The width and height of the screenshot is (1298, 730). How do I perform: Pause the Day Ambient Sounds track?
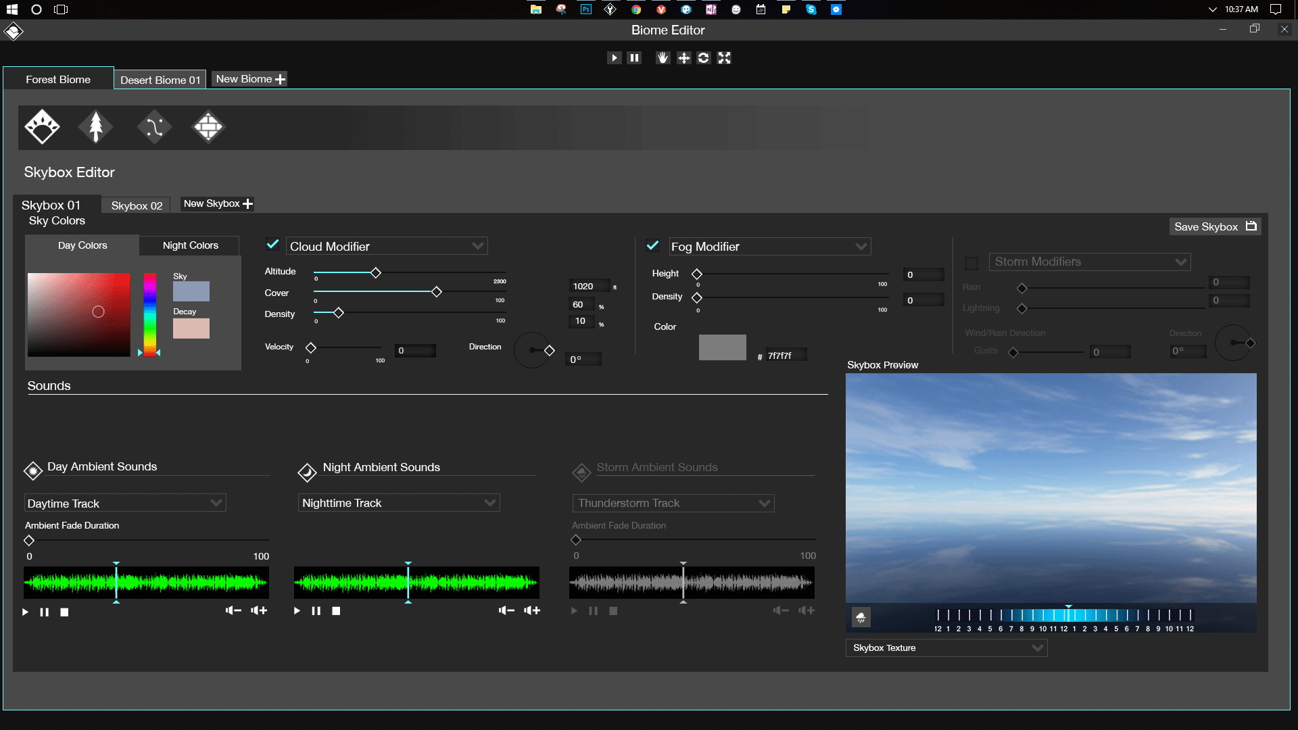click(x=45, y=612)
